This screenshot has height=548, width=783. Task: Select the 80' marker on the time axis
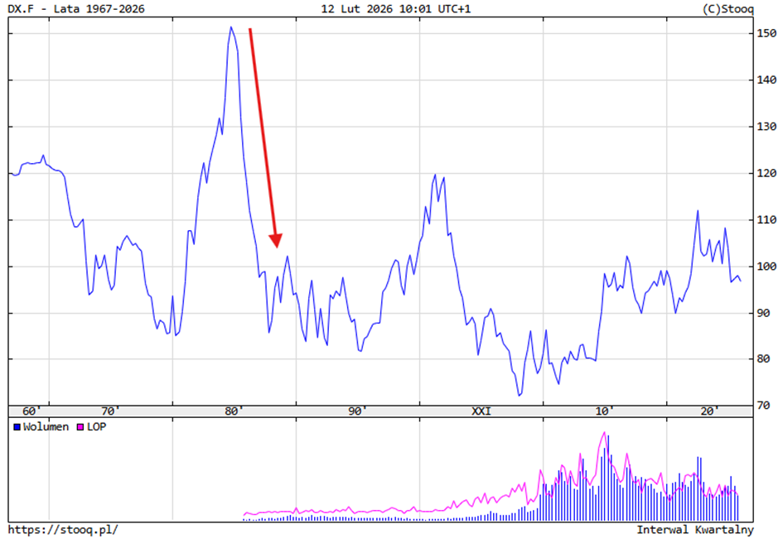click(x=234, y=411)
